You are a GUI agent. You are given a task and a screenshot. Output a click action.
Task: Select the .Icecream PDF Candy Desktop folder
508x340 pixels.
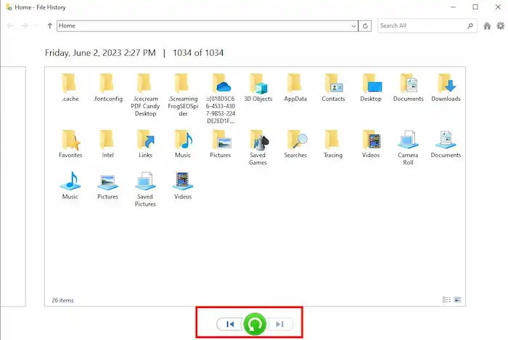point(145,94)
